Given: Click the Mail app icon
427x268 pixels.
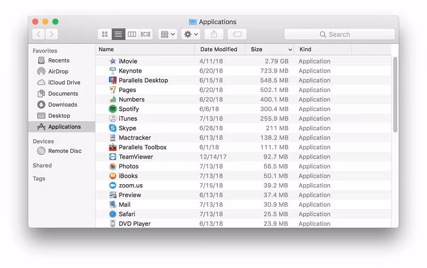Looking at the screenshot, I should pos(113,204).
